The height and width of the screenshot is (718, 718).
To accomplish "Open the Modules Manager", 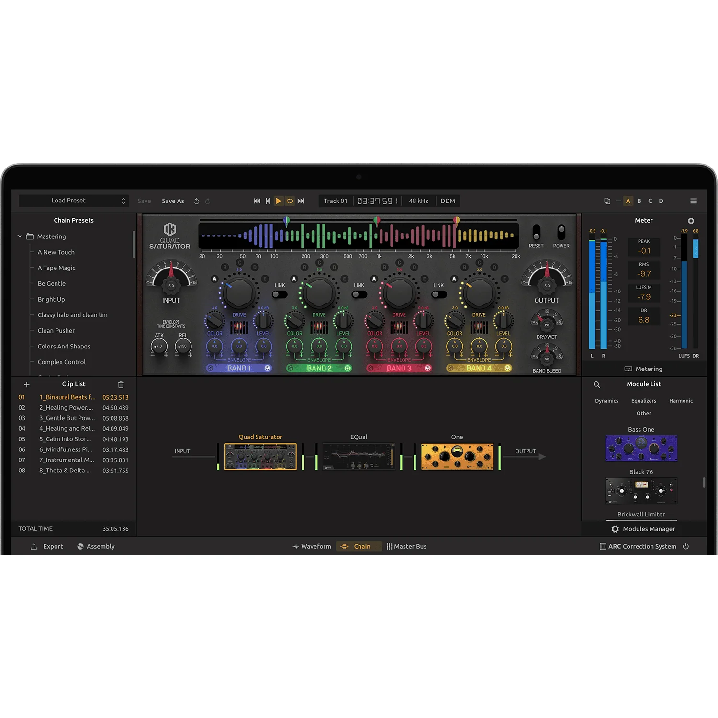I will click(643, 529).
